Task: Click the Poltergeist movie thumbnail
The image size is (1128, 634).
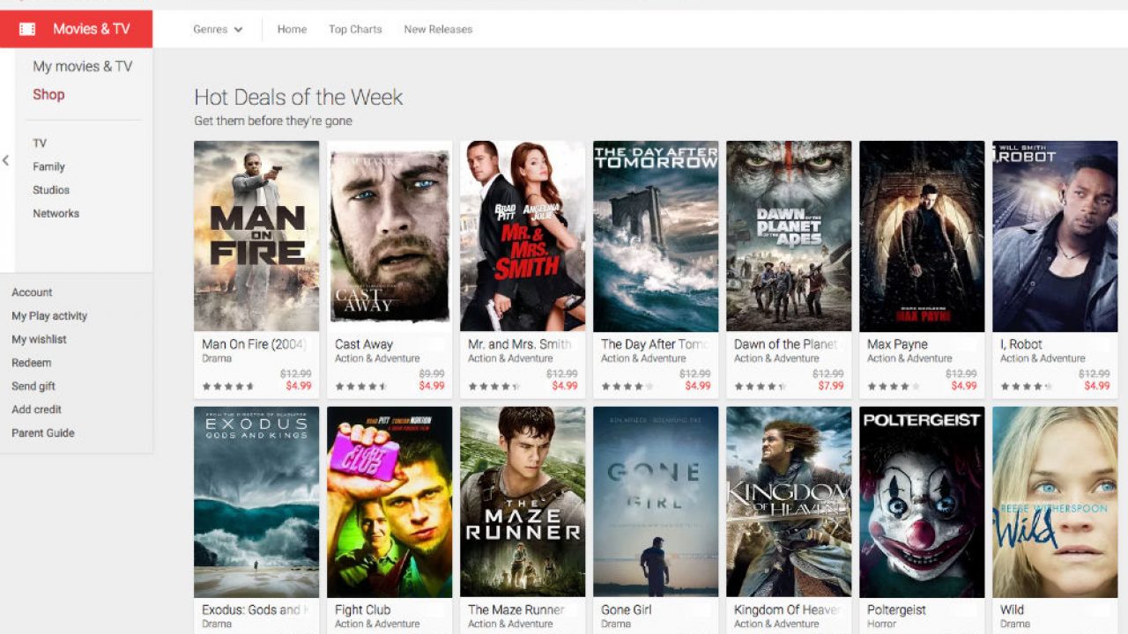Action: 922,501
